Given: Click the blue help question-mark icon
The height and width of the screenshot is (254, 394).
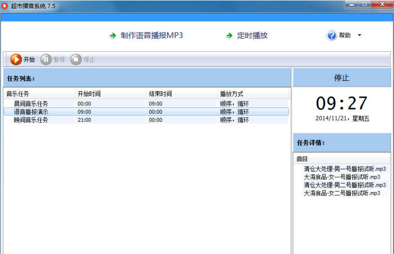Looking at the screenshot, I should tap(331, 36).
